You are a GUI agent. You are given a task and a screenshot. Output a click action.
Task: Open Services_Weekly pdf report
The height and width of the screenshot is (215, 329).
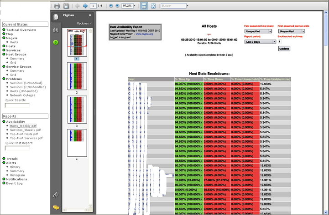(x=26, y=130)
